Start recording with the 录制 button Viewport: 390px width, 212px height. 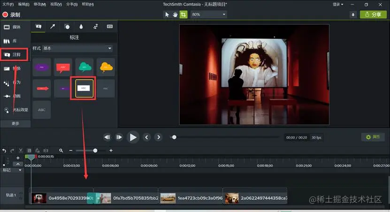pyautogui.click(x=11, y=15)
